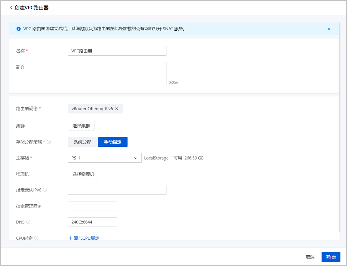Click the blue info icon in SNAT notice banner
This screenshot has width=347, height=266.
click(18, 29)
